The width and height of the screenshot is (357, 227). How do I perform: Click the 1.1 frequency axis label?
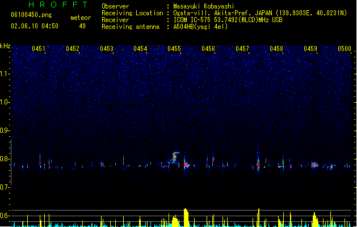5,74
